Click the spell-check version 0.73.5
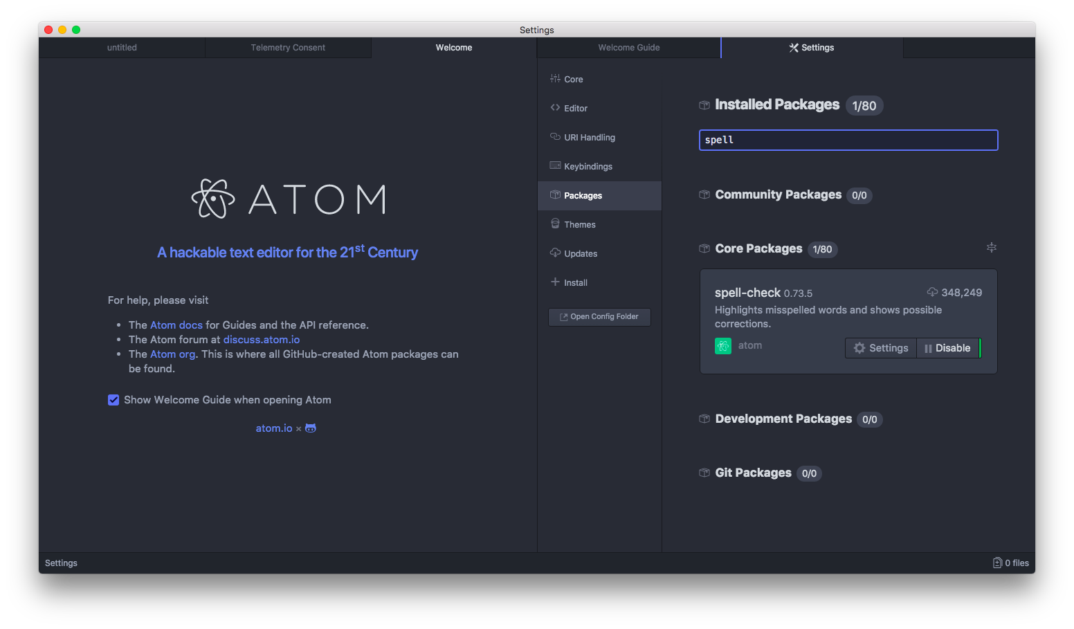The width and height of the screenshot is (1074, 629). point(799,293)
